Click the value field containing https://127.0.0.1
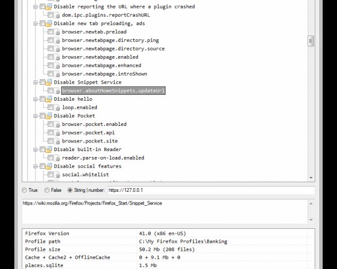 coord(211,190)
